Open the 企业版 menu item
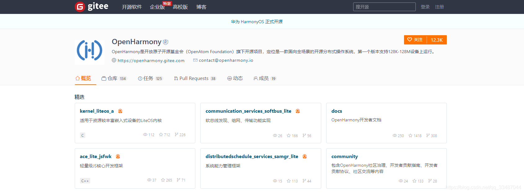 click(157, 7)
